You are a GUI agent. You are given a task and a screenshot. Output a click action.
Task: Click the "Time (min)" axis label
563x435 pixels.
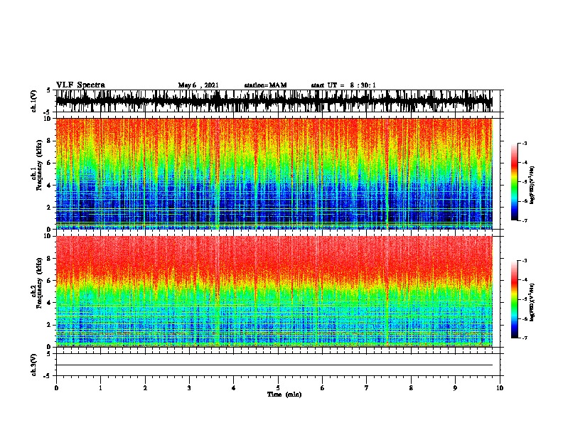click(284, 394)
